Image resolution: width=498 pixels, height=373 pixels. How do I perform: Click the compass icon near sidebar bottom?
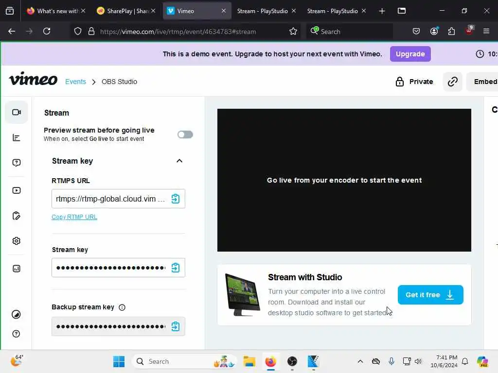click(x=16, y=314)
